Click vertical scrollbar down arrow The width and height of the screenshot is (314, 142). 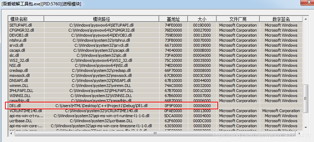tap(306, 127)
